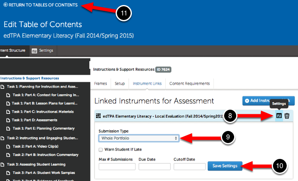
Task: Delete linked instrument with trash icon
Action: tap(287, 116)
